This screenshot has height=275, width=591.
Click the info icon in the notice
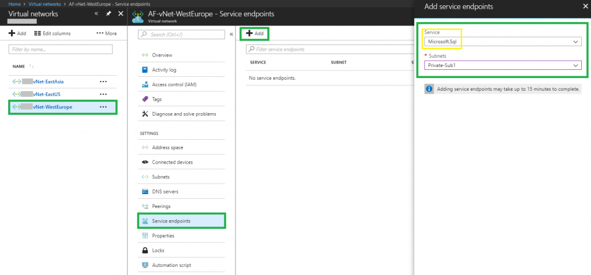(429, 89)
